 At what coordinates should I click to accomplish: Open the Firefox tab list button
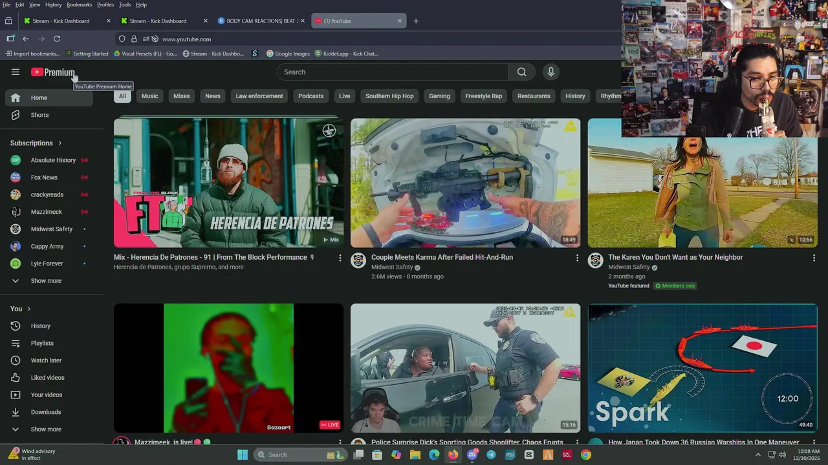[8, 21]
